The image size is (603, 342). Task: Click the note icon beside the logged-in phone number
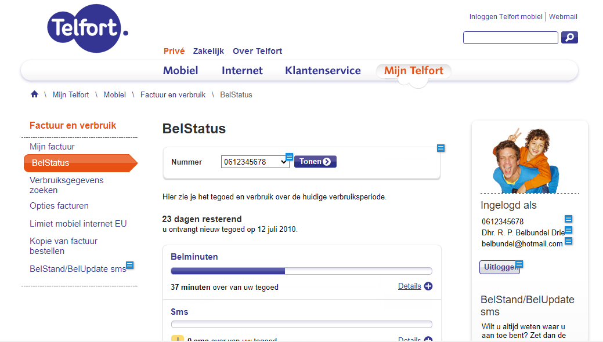568,219
